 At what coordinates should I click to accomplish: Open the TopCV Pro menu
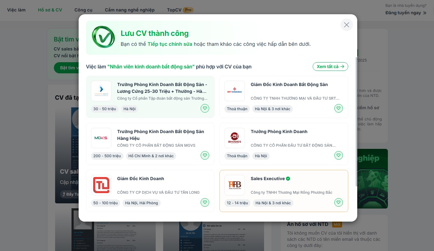(x=180, y=10)
